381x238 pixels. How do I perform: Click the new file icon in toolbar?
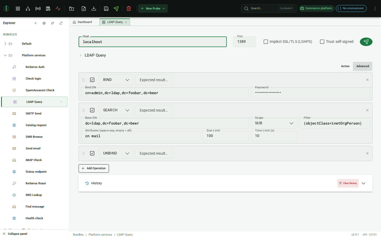[84, 8]
